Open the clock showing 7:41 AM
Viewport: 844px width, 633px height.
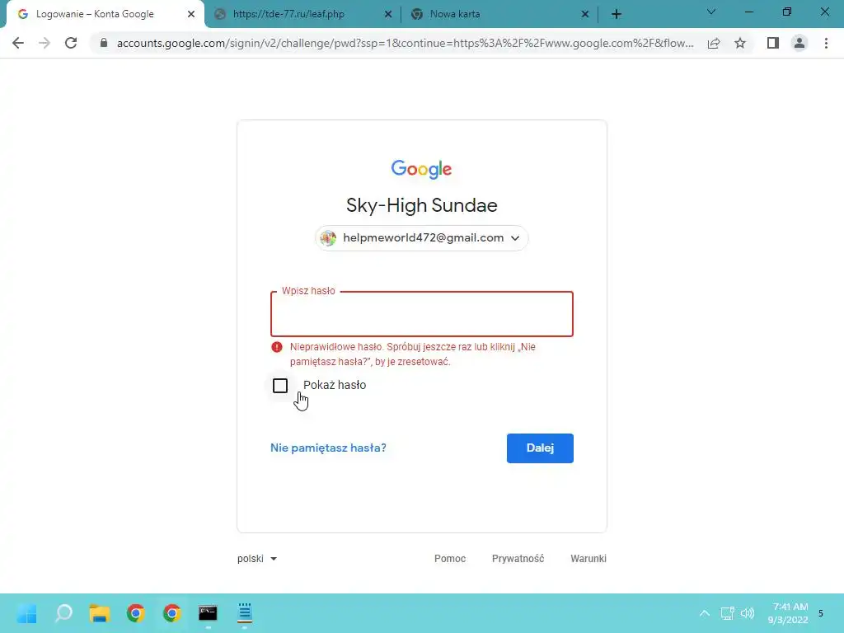click(788, 613)
